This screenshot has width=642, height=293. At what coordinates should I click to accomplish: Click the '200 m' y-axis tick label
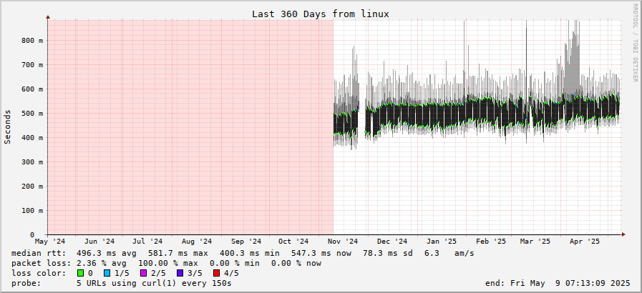point(32,186)
